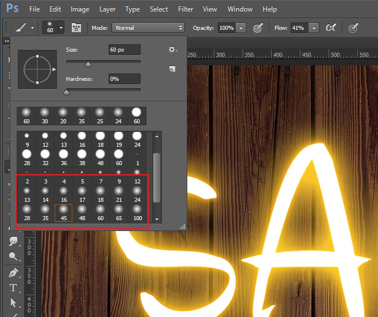Image resolution: width=378 pixels, height=317 pixels.
Task: Select soft round brush 100
Action: pos(137,213)
